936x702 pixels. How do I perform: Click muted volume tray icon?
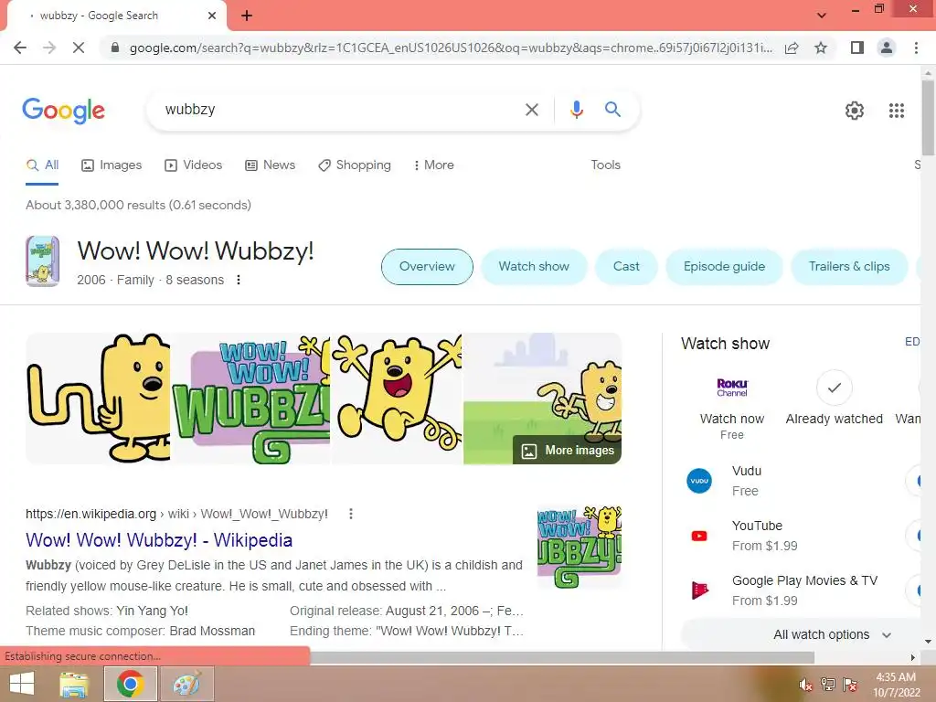tap(806, 684)
